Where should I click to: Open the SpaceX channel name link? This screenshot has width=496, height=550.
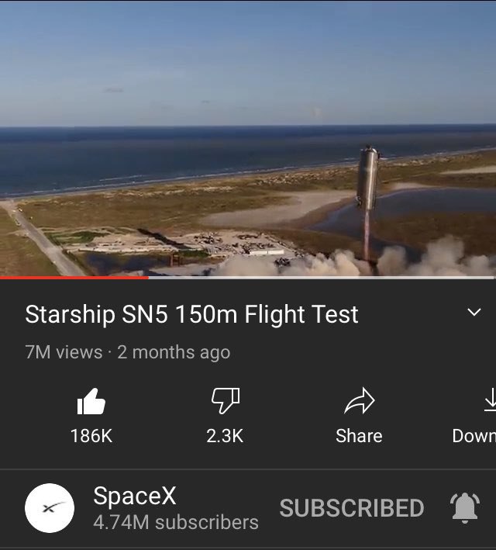pos(135,496)
